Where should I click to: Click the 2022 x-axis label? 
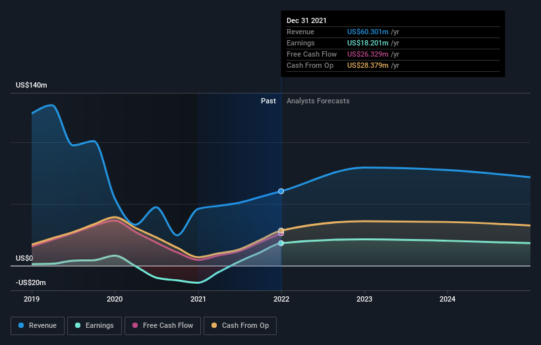pyautogui.click(x=281, y=299)
